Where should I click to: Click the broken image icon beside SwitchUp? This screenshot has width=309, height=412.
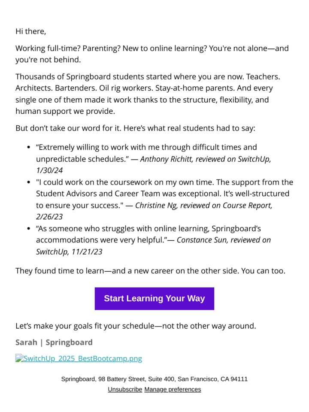tap(19, 358)
